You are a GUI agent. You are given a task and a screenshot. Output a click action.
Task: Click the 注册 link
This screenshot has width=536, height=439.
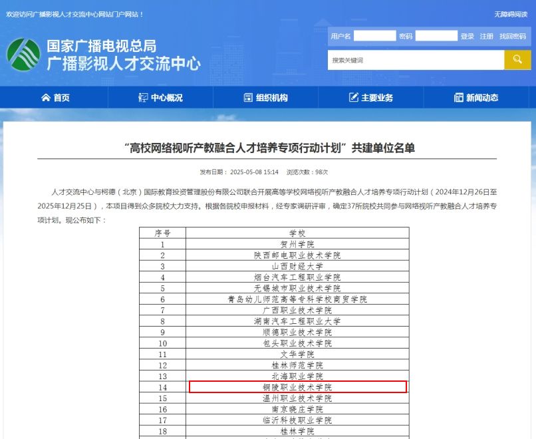coord(487,36)
